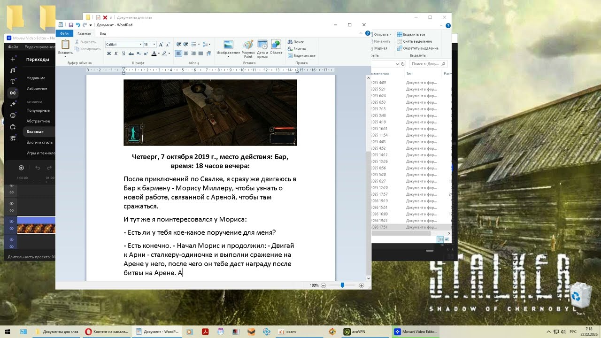Click the zoom out minus button
This screenshot has width=601, height=338.
[324, 285]
